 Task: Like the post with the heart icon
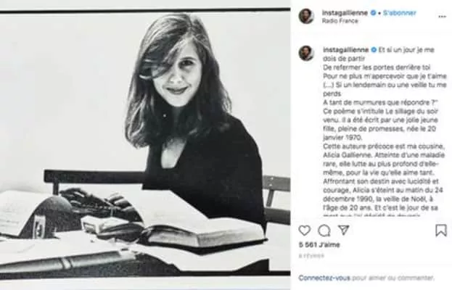point(305,231)
